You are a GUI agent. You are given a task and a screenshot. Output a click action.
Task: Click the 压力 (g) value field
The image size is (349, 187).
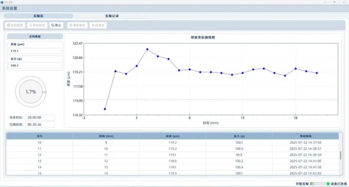[34, 65]
